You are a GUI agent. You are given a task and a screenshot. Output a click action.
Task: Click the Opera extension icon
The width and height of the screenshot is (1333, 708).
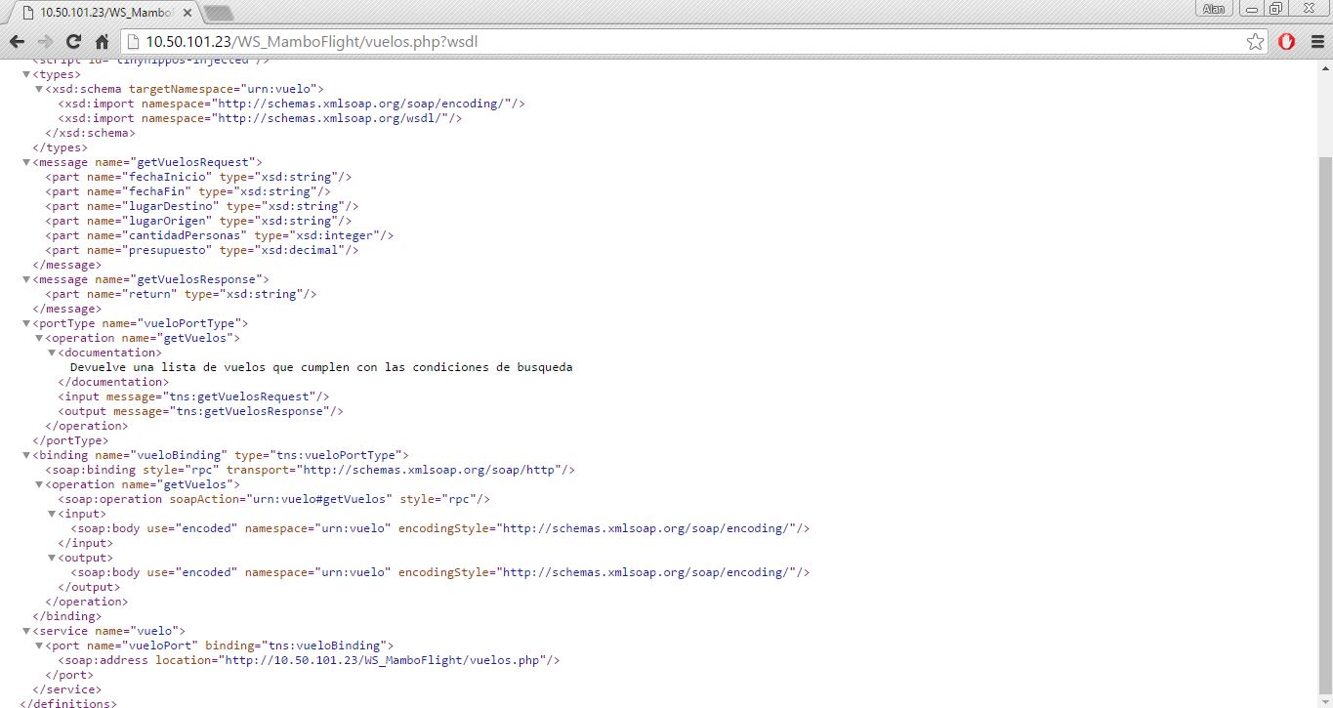1287,42
